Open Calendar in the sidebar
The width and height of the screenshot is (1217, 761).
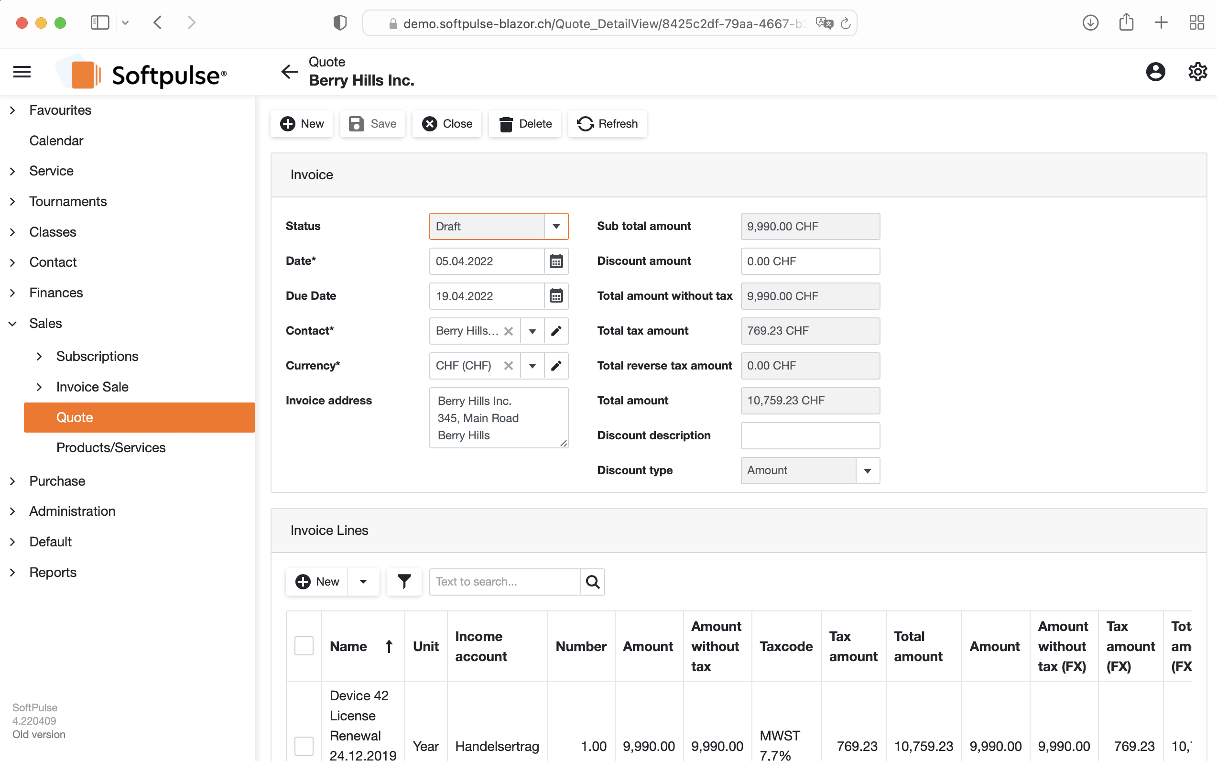[x=56, y=141]
